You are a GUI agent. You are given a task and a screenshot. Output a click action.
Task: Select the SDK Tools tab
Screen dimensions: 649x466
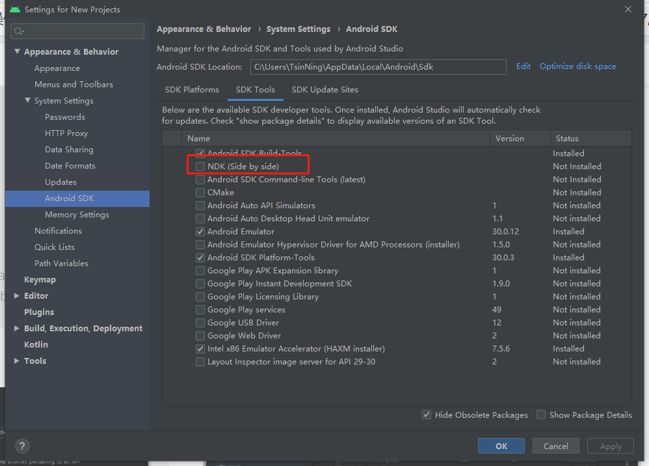[x=256, y=90]
